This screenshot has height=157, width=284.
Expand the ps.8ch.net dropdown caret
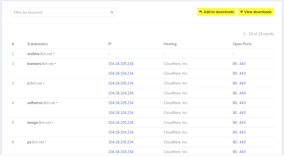[46, 142]
